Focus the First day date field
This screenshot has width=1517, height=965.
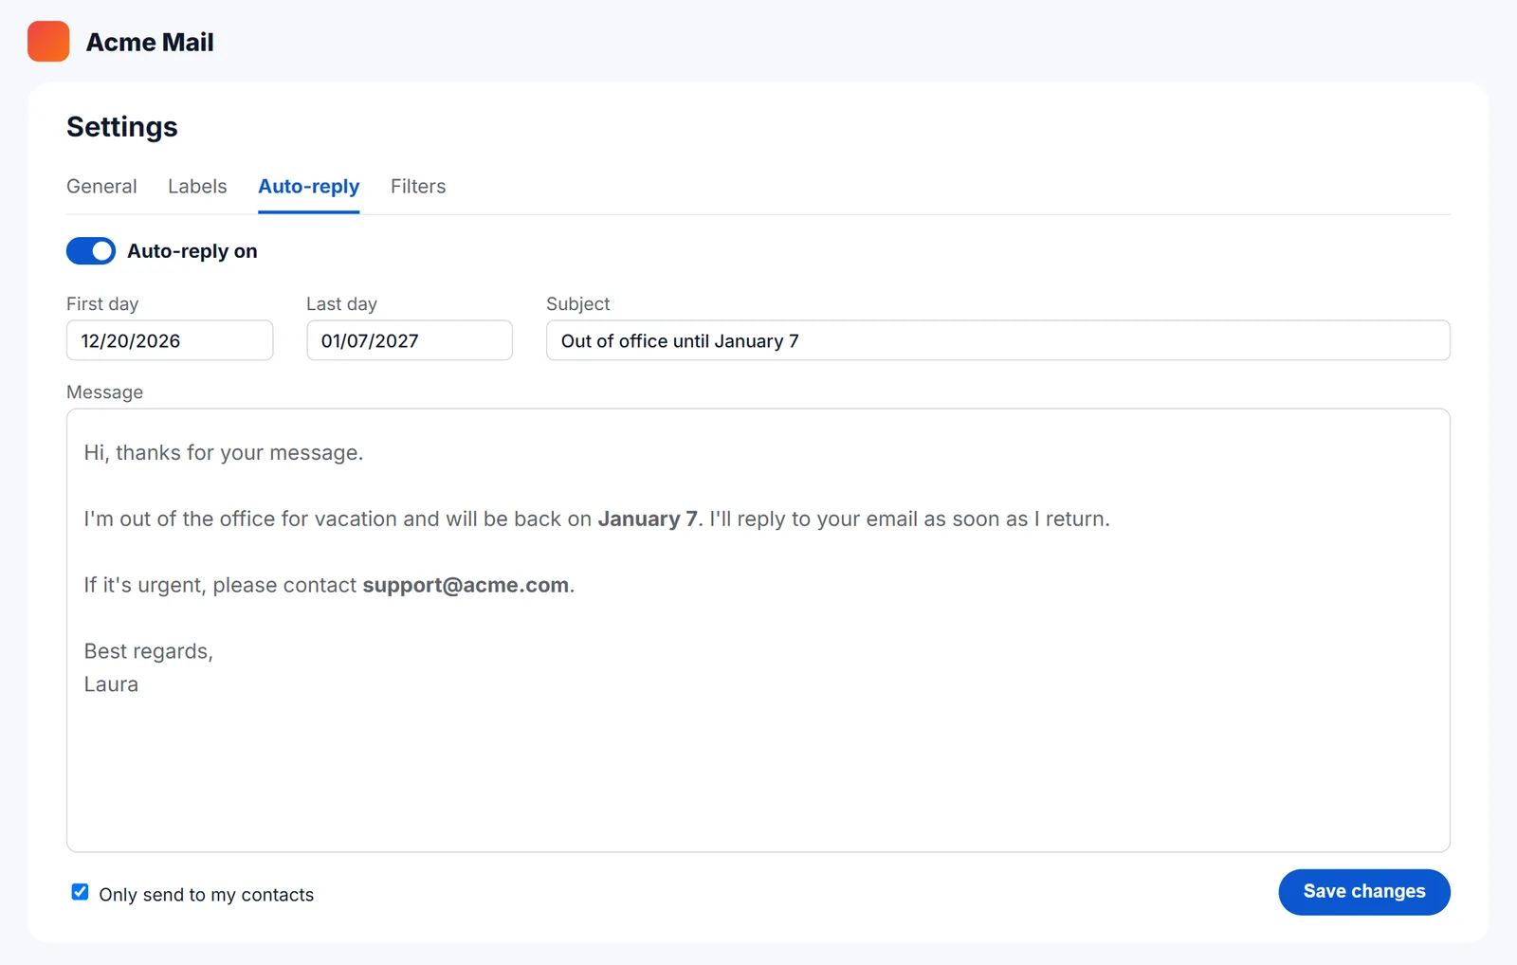(x=170, y=340)
